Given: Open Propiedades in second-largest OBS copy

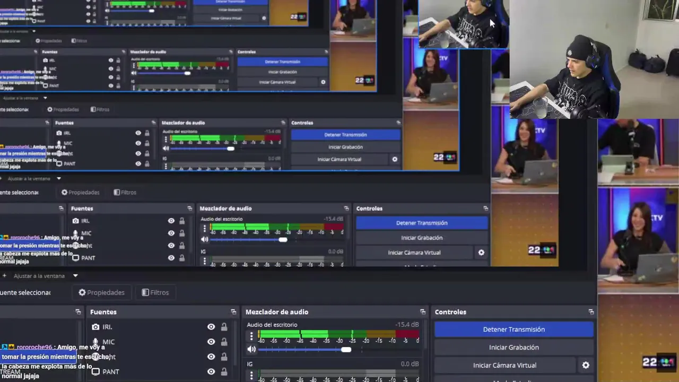Looking at the screenshot, I should click(80, 193).
